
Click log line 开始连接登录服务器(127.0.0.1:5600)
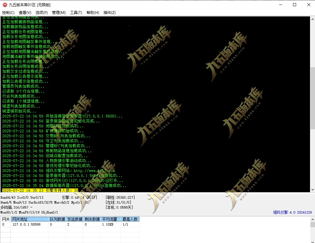[62, 116]
